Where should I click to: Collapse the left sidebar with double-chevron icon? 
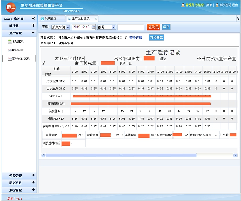click(33, 18)
